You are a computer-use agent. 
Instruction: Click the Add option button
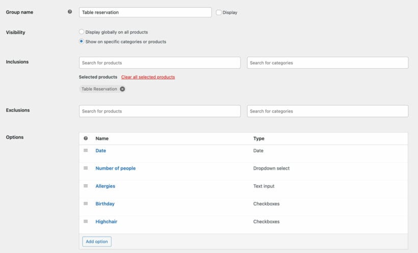coord(97,242)
